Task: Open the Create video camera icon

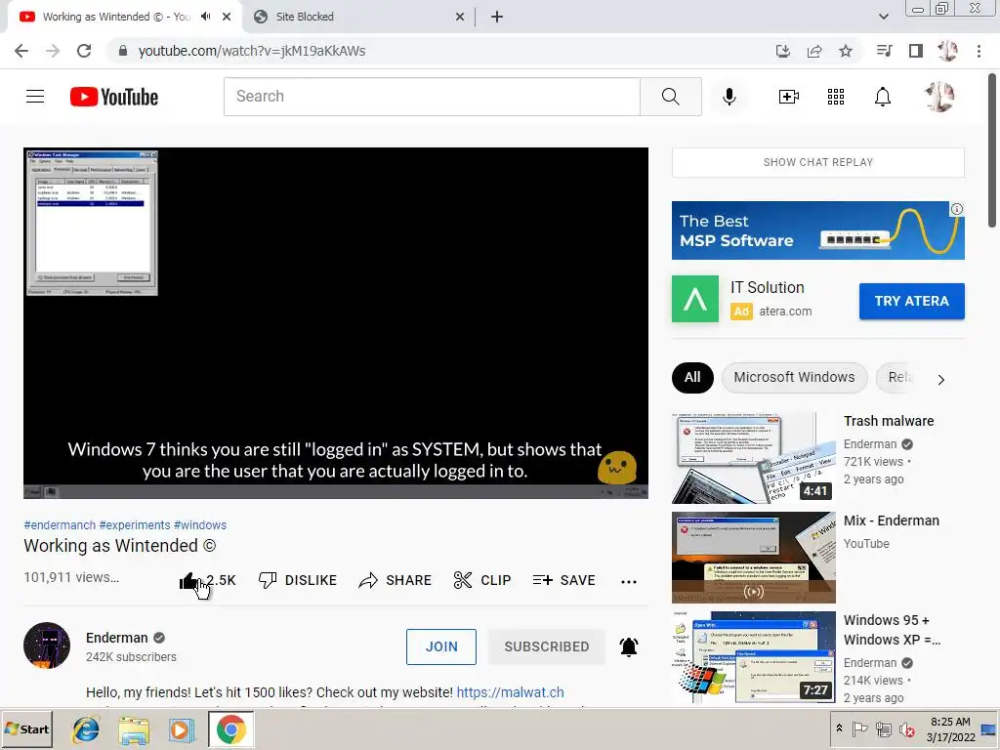Action: 789,97
